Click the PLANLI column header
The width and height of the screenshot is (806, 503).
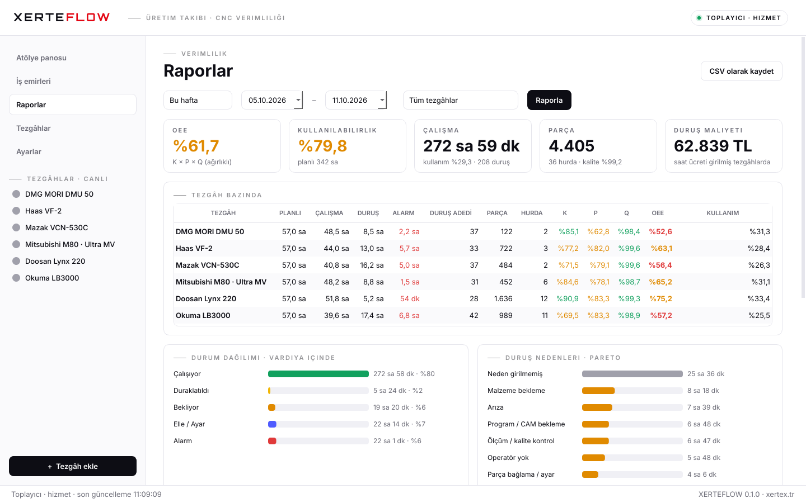coord(290,213)
